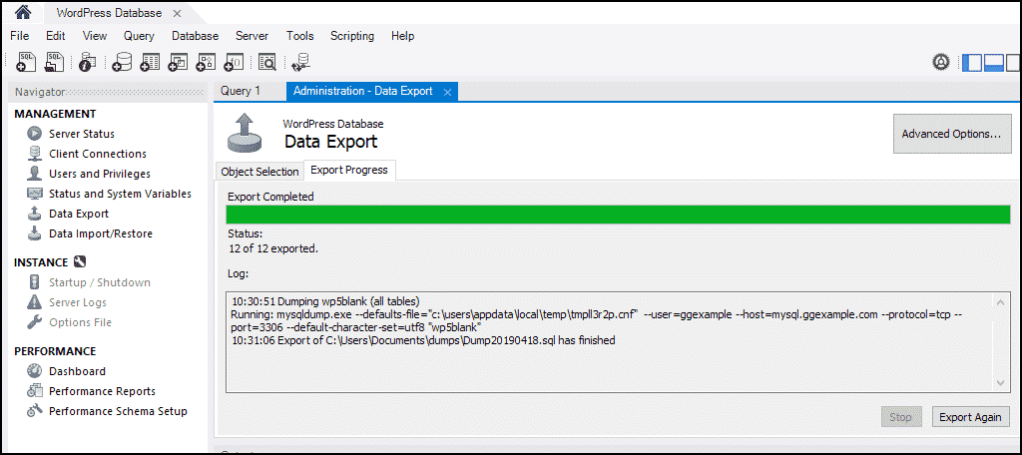
Task: Click the log scrollbar down arrow
Action: (1000, 383)
